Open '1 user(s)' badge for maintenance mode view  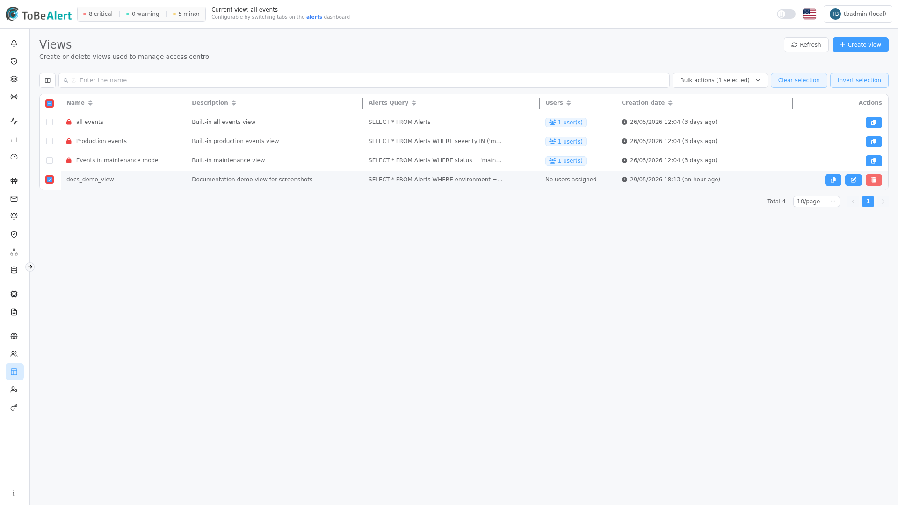(565, 161)
